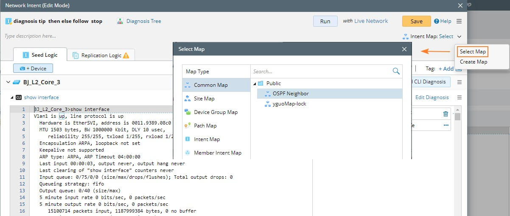The height and width of the screenshot is (216, 510).
Task: Switch to the Replication Logic tab
Action: click(x=101, y=55)
